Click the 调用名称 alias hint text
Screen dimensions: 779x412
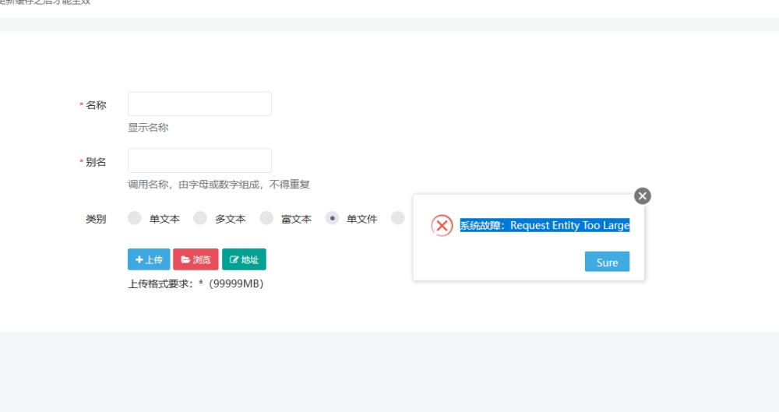tap(219, 185)
